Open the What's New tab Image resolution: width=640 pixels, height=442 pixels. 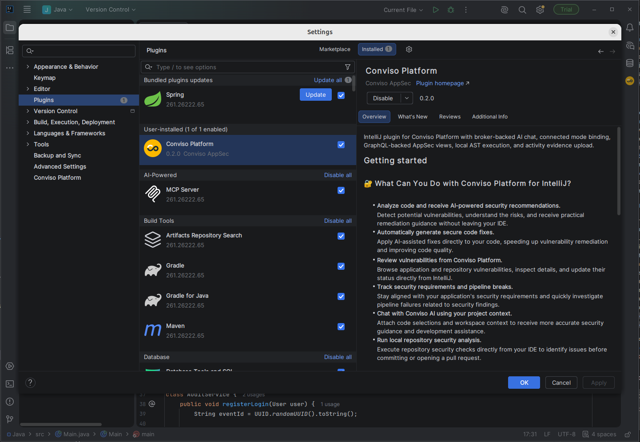point(413,117)
